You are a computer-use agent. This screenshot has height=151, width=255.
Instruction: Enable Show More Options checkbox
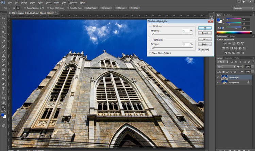tap(150, 53)
